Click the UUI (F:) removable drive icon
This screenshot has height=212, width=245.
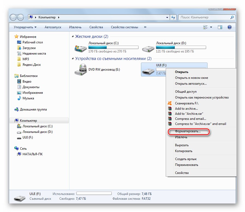[x=148, y=72]
